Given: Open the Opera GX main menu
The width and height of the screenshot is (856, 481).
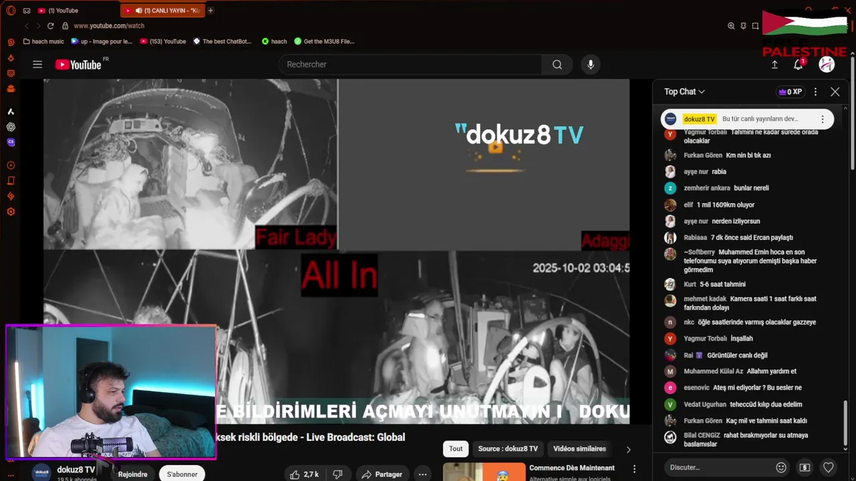Looking at the screenshot, I should pos(11,11).
